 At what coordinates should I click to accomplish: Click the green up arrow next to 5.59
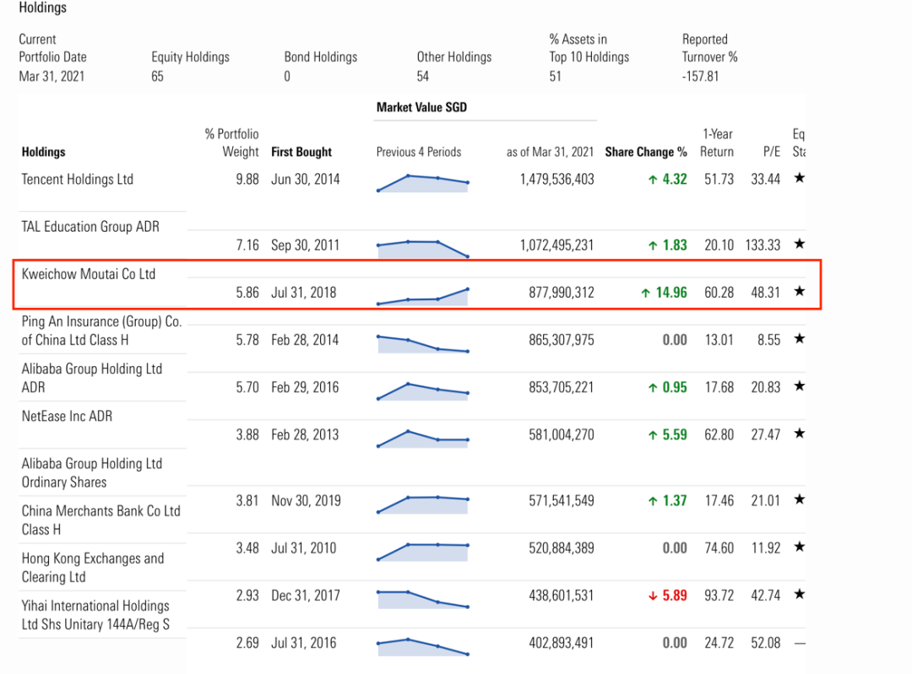click(x=652, y=435)
